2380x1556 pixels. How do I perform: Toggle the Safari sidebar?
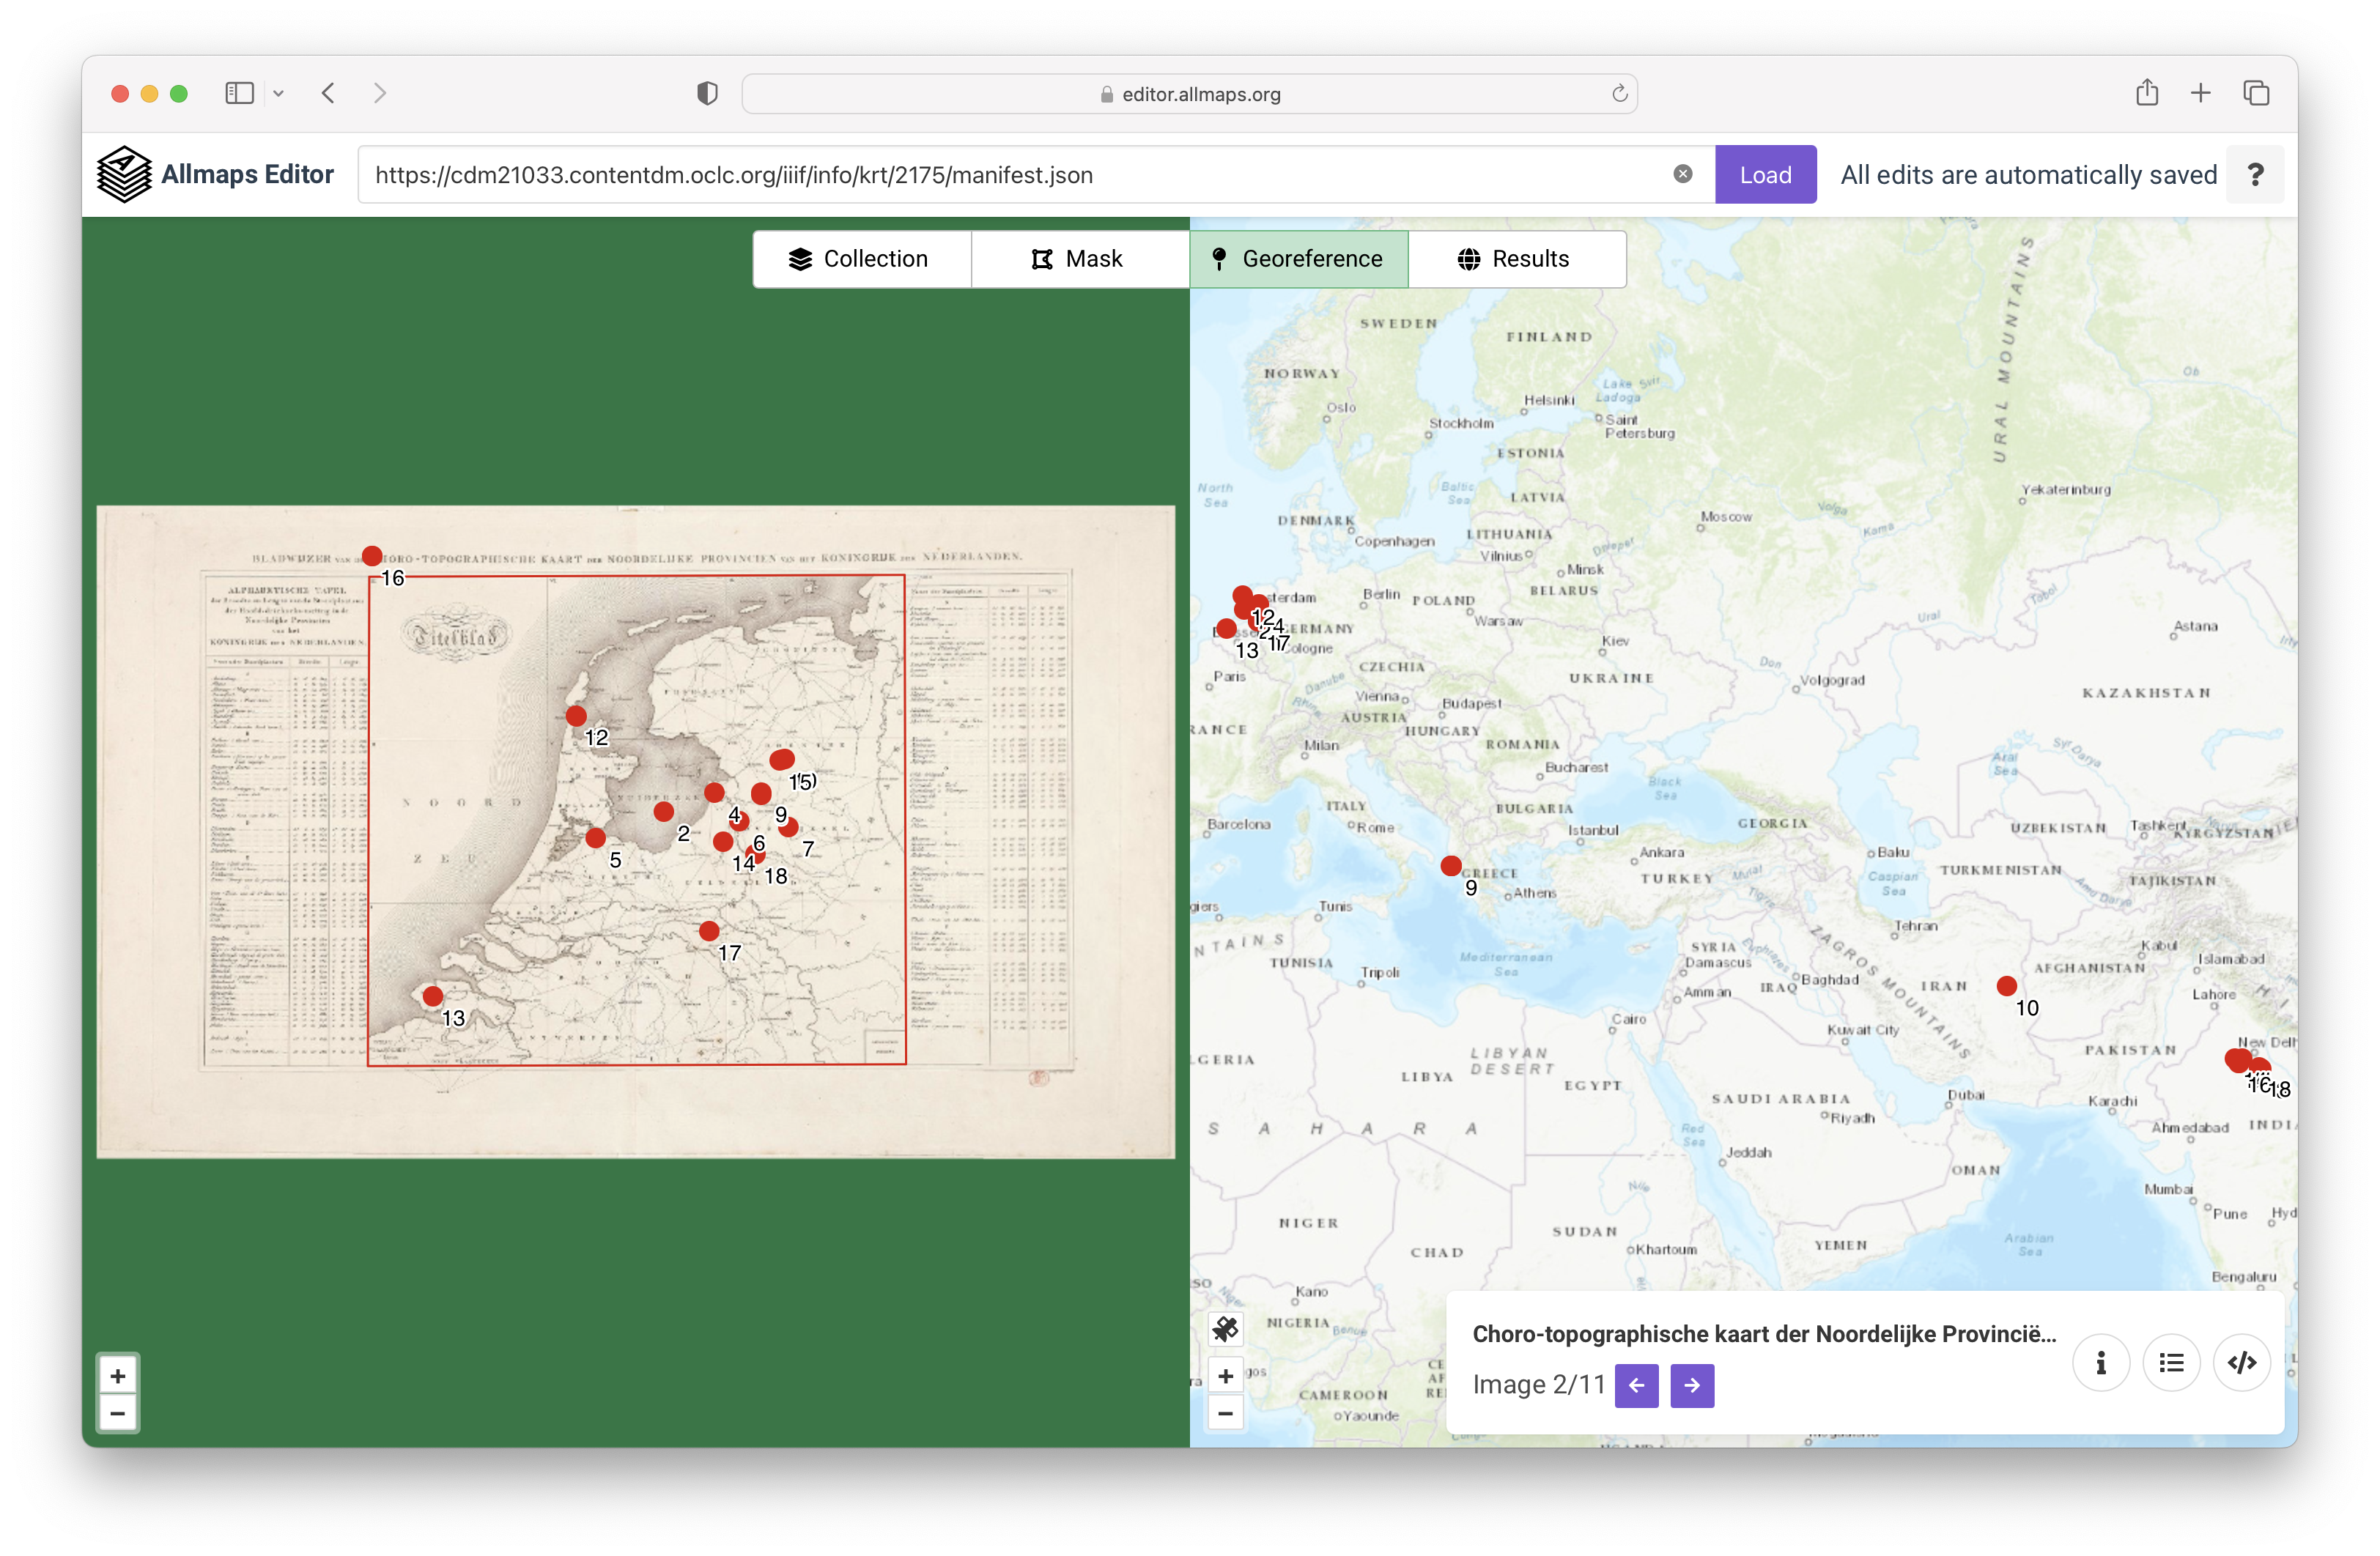(239, 93)
